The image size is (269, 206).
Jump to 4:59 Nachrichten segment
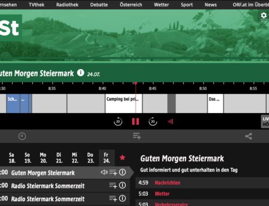tap(202, 183)
